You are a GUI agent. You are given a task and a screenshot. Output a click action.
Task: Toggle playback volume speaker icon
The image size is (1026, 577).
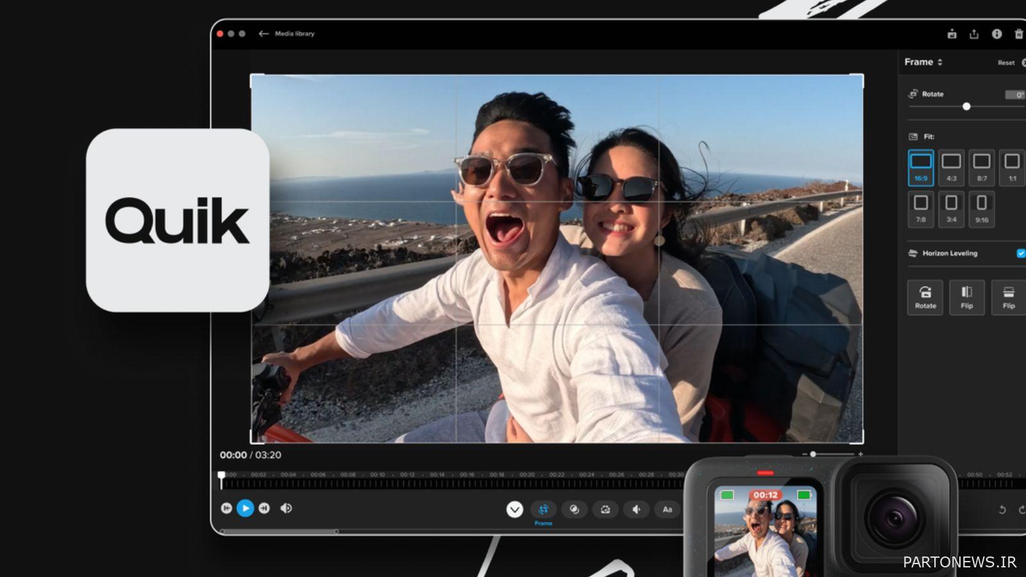[286, 508]
